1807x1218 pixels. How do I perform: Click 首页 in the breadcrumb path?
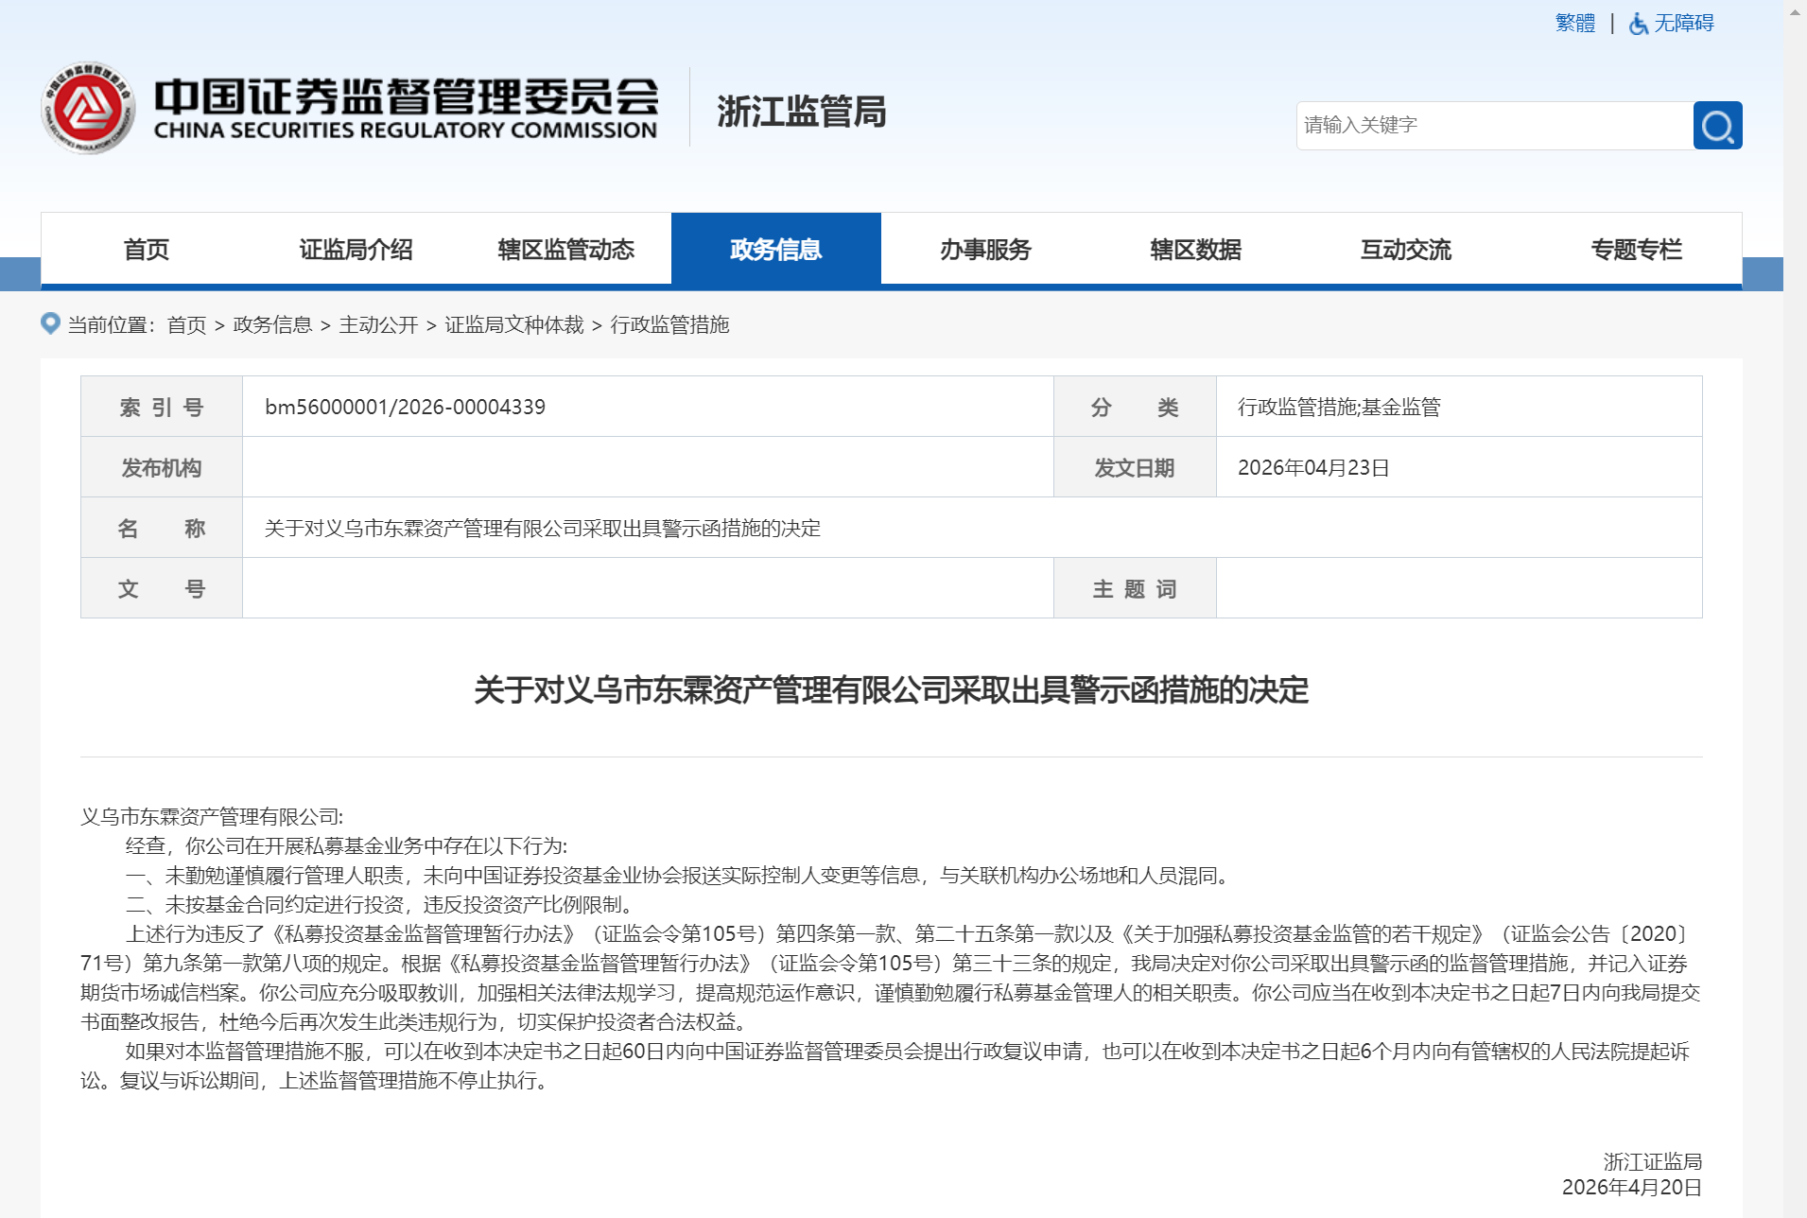[x=186, y=325]
